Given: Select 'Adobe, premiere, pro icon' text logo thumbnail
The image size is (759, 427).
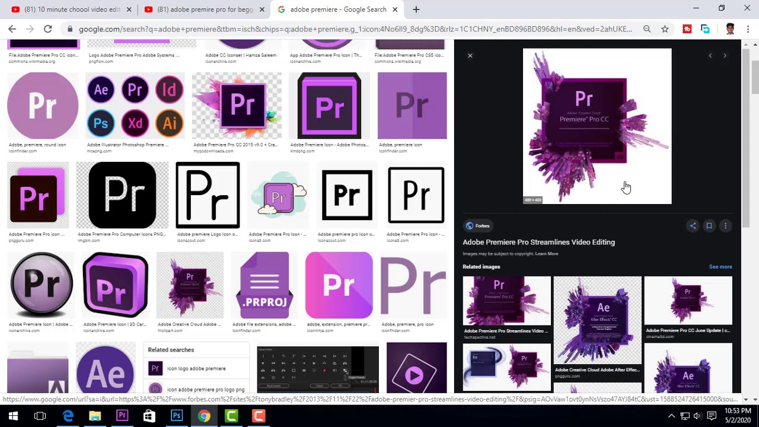Looking at the screenshot, I should point(413,285).
